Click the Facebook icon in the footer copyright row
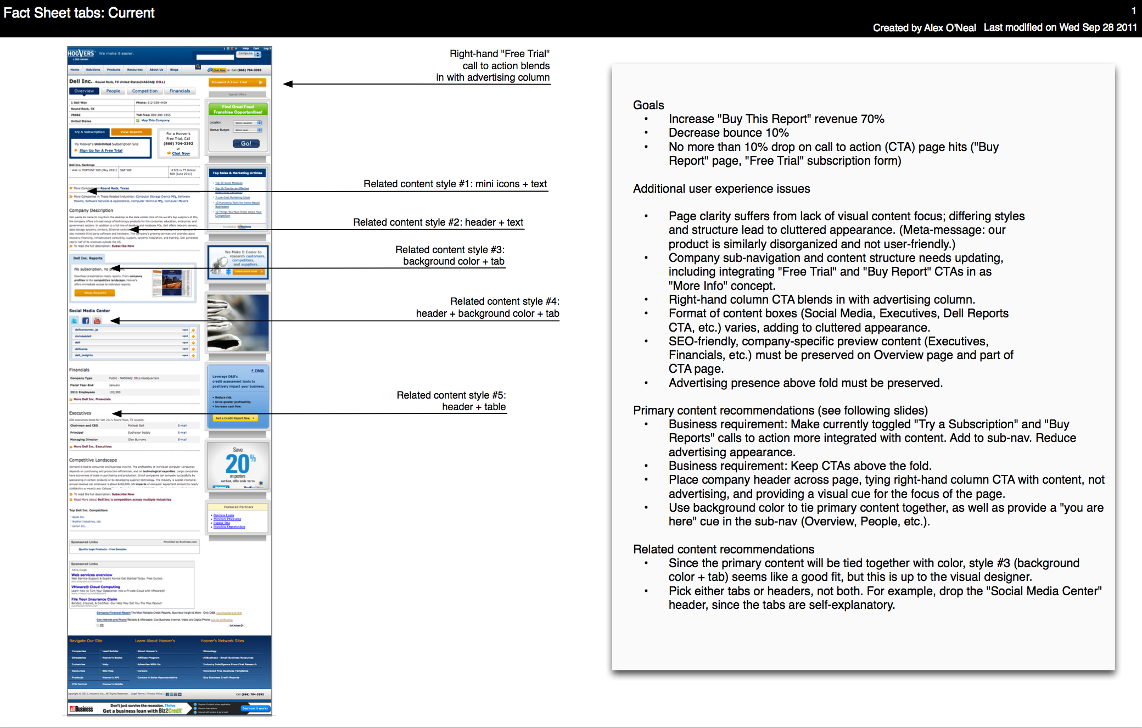The height and width of the screenshot is (728, 1142). tap(167, 695)
